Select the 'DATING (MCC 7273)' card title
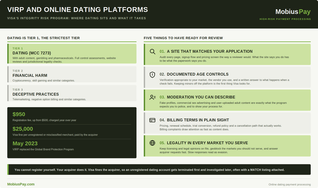The width and height of the screenshot is (318, 188). [x=31, y=53]
